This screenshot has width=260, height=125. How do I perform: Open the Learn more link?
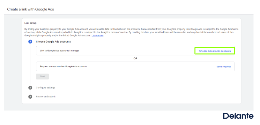[x=98, y=36]
